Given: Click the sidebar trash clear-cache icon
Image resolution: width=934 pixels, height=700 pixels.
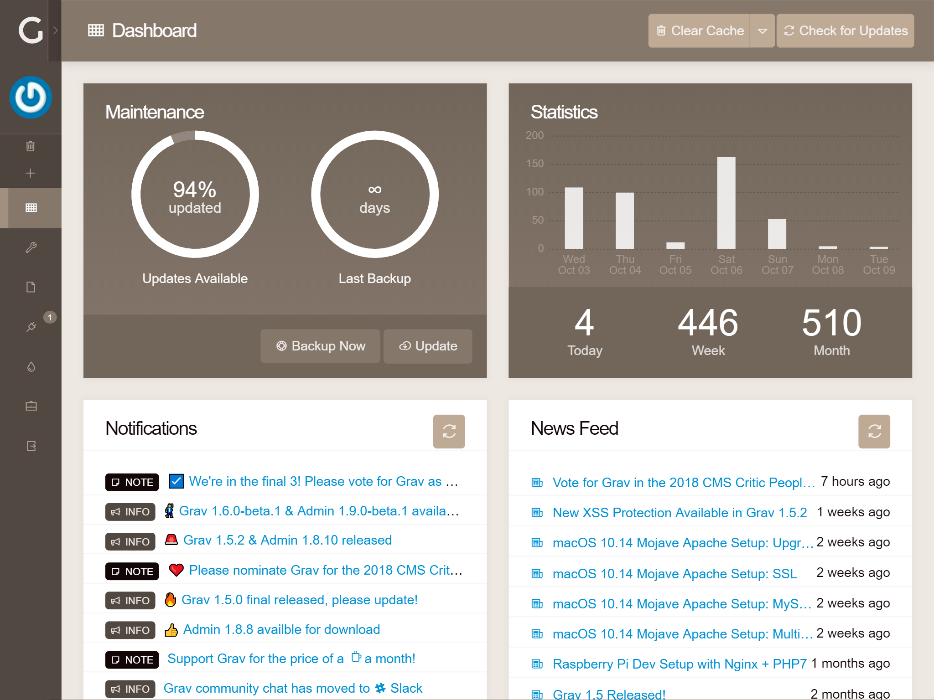Looking at the screenshot, I should click(x=31, y=146).
